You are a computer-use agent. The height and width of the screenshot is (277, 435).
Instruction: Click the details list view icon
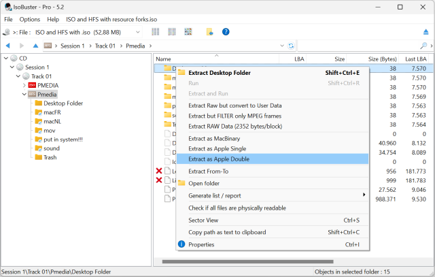click(156, 32)
